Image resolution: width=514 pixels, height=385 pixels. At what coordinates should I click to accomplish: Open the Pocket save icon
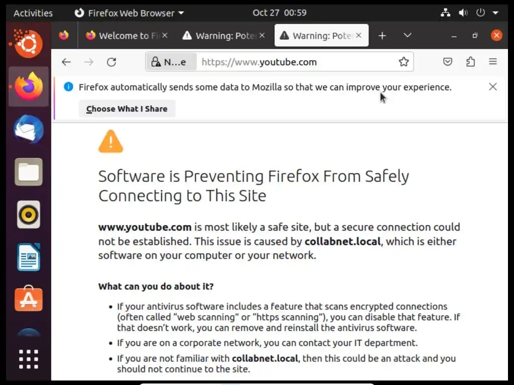[448, 62]
